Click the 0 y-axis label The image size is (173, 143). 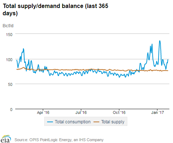[x=11, y=110]
